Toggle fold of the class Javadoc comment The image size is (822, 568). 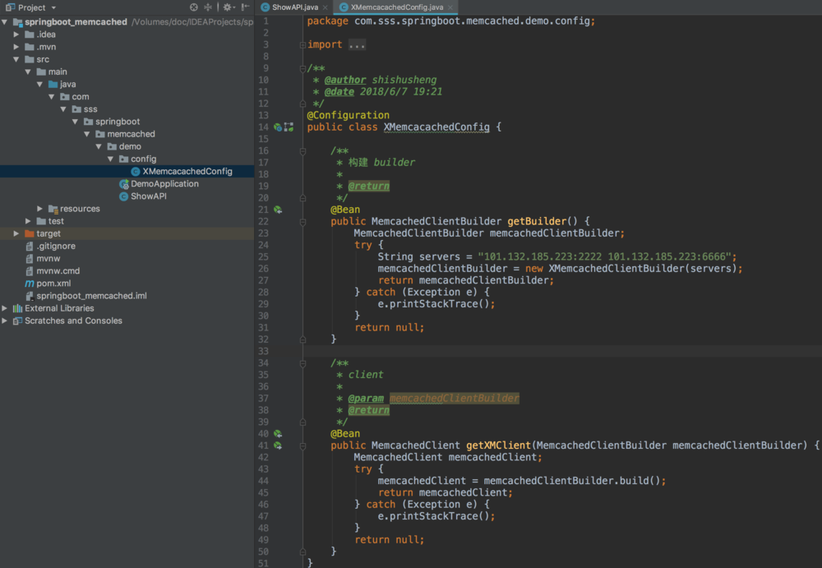coord(302,68)
